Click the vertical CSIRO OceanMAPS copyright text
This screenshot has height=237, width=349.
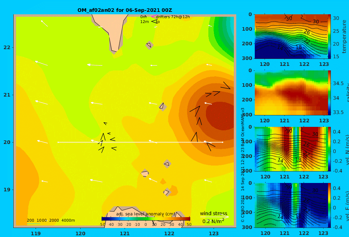click(243, 165)
